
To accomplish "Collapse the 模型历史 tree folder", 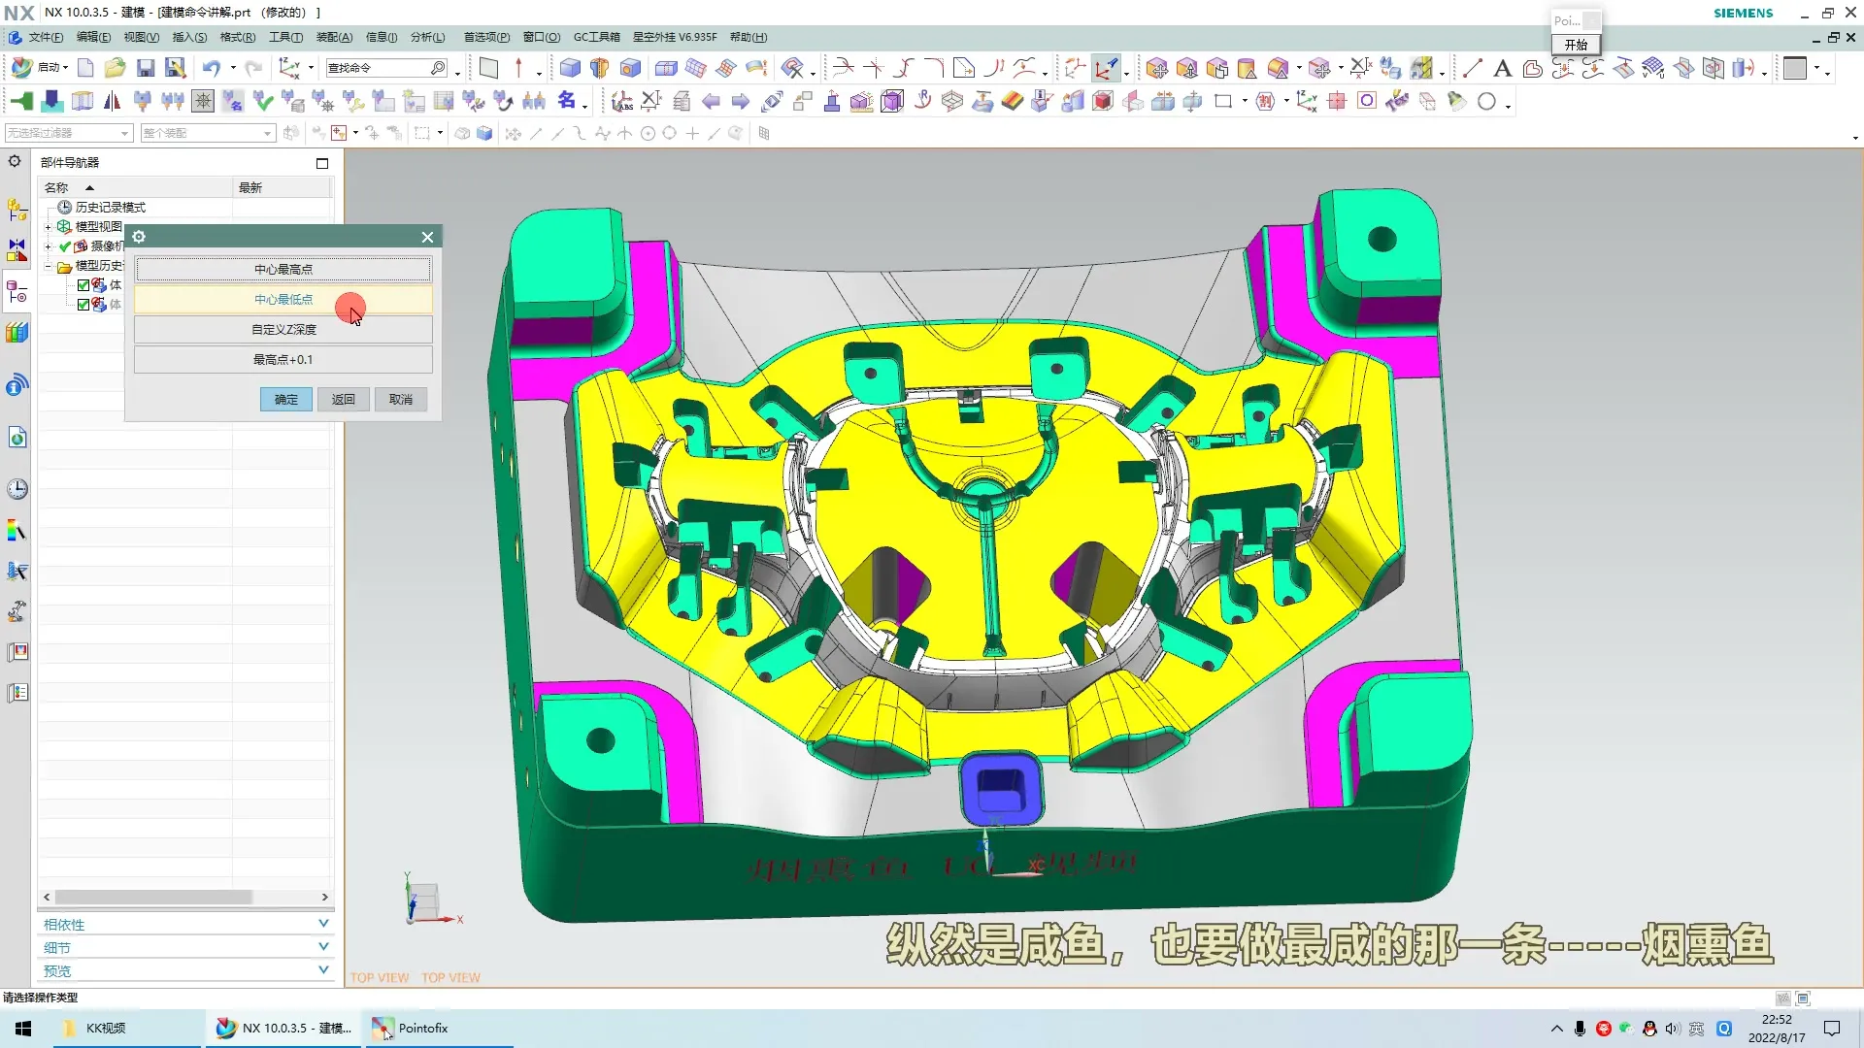I will coord(48,266).
